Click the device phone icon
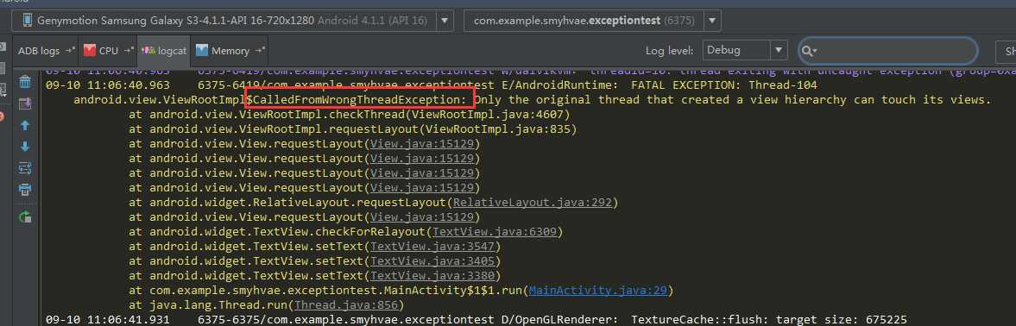 [x=28, y=21]
